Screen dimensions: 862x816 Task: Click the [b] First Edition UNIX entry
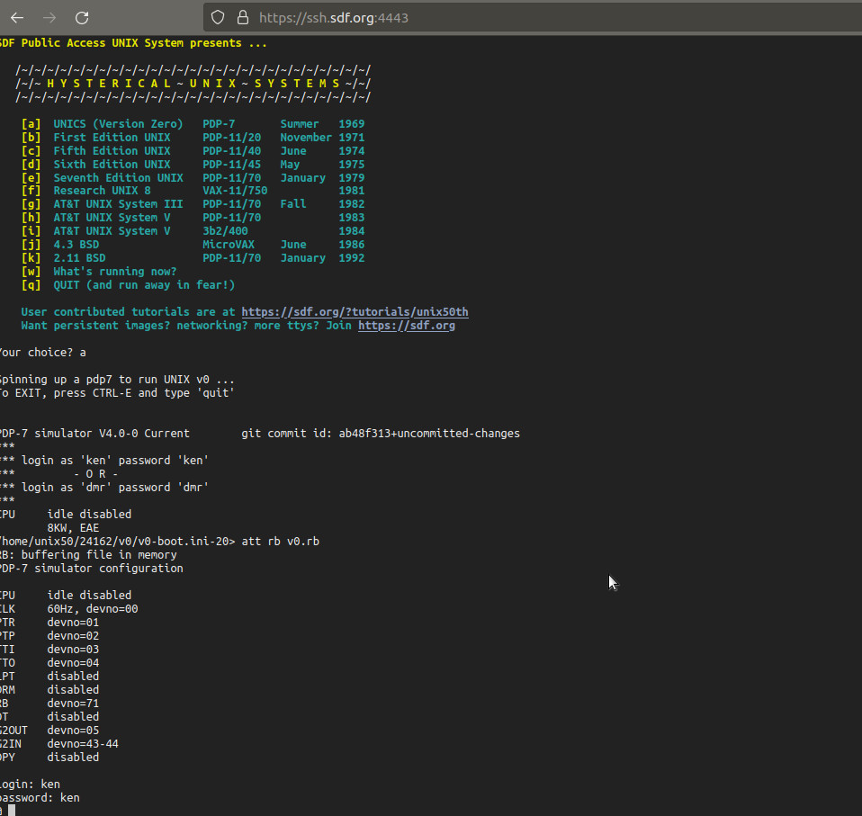pyautogui.click(x=111, y=138)
